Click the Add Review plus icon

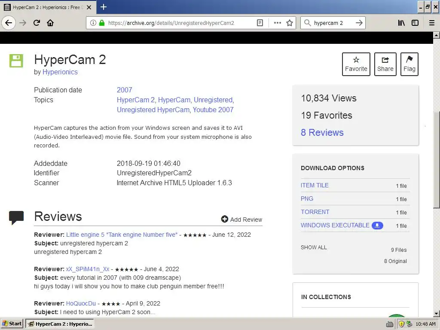[224, 219]
